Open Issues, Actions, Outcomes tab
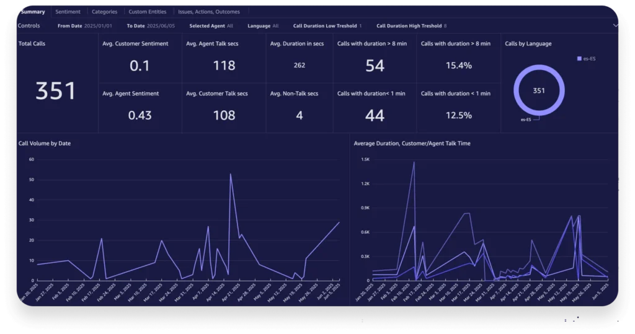Screen dimensions: 635x334 click(x=208, y=12)
